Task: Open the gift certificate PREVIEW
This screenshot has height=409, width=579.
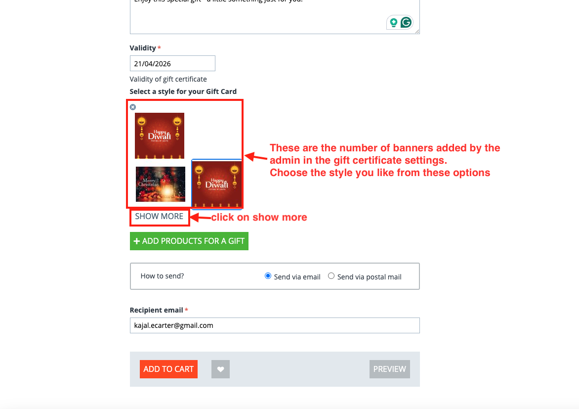Action: point(390,369)
